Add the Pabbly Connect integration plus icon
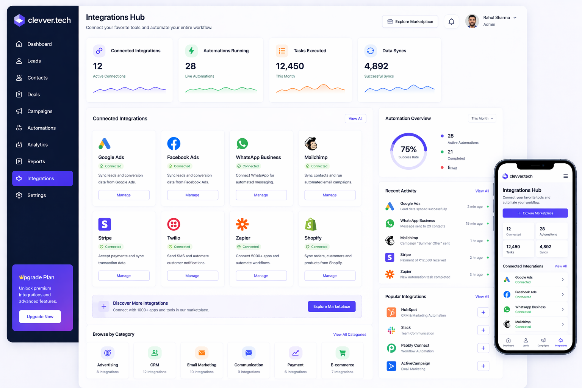582x388 pixels. 483,348
